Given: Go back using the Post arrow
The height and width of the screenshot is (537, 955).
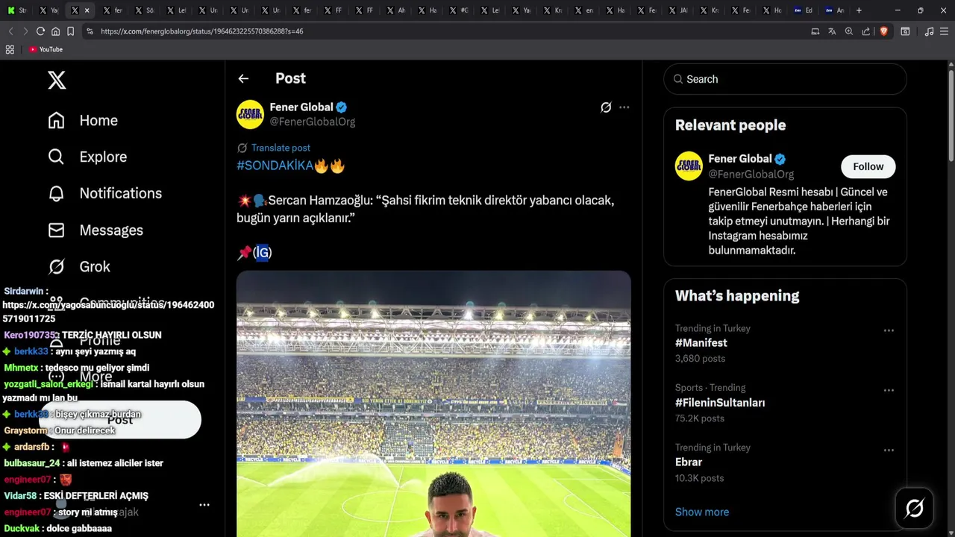Looking at the screenshot, I should pos(243,78).
